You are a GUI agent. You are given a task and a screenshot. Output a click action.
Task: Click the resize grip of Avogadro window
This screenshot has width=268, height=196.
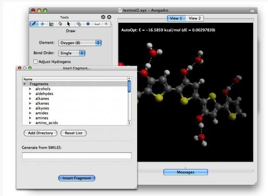coord(255,183)
